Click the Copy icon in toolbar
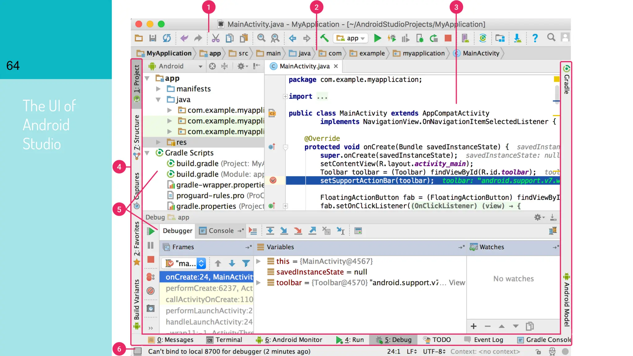 click(230, 38)
